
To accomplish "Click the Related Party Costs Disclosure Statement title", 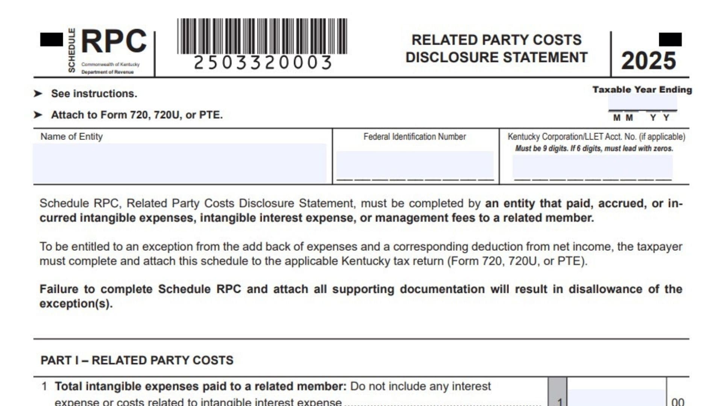I will pyautogui.click(x=496, y=48).
